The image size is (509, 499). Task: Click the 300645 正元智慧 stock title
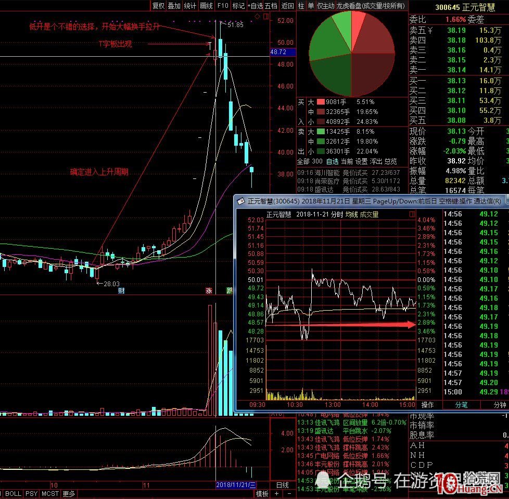coord(465,7)
